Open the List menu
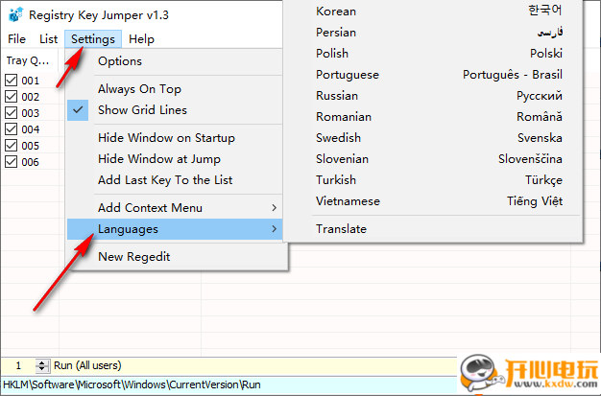 pyautogui.click(x=48, y=39)
